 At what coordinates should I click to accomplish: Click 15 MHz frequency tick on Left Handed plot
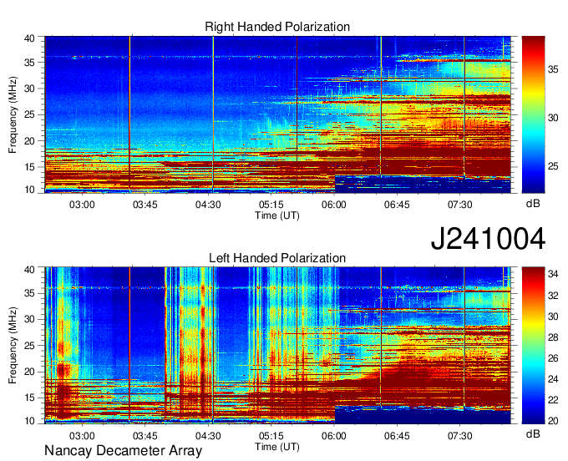click(30, 398)
